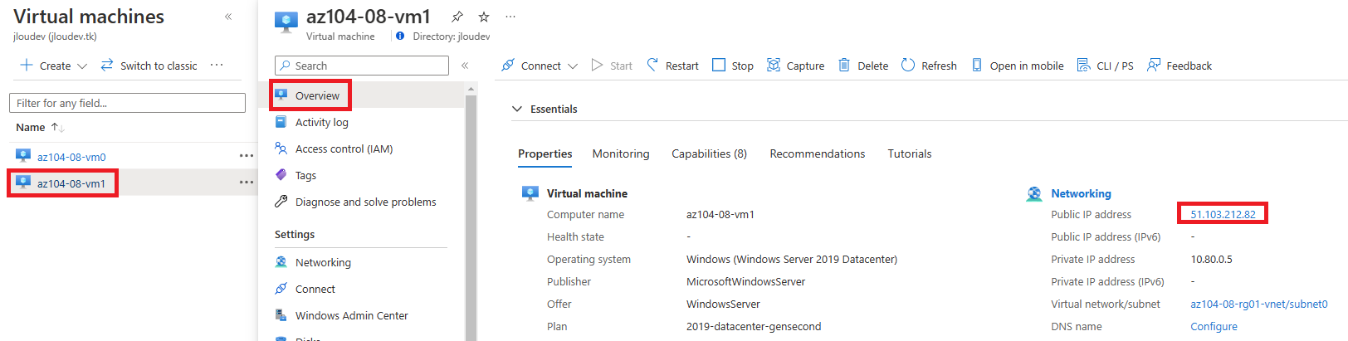Refresh the VM overview
This screenshot has height=341, width=1348.
(929, 66)
